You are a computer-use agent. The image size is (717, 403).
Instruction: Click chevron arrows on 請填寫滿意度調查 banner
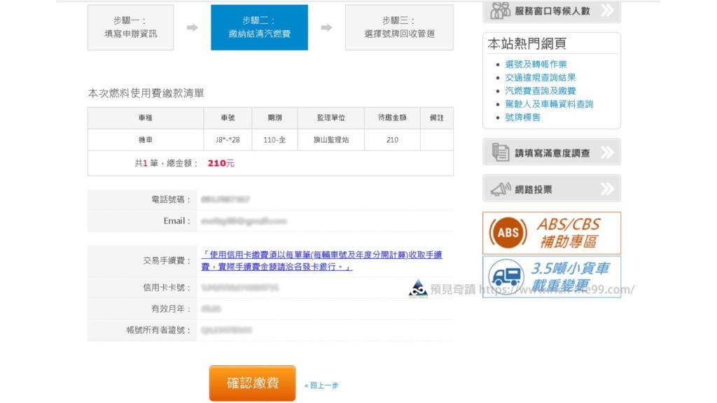point(607,152)
